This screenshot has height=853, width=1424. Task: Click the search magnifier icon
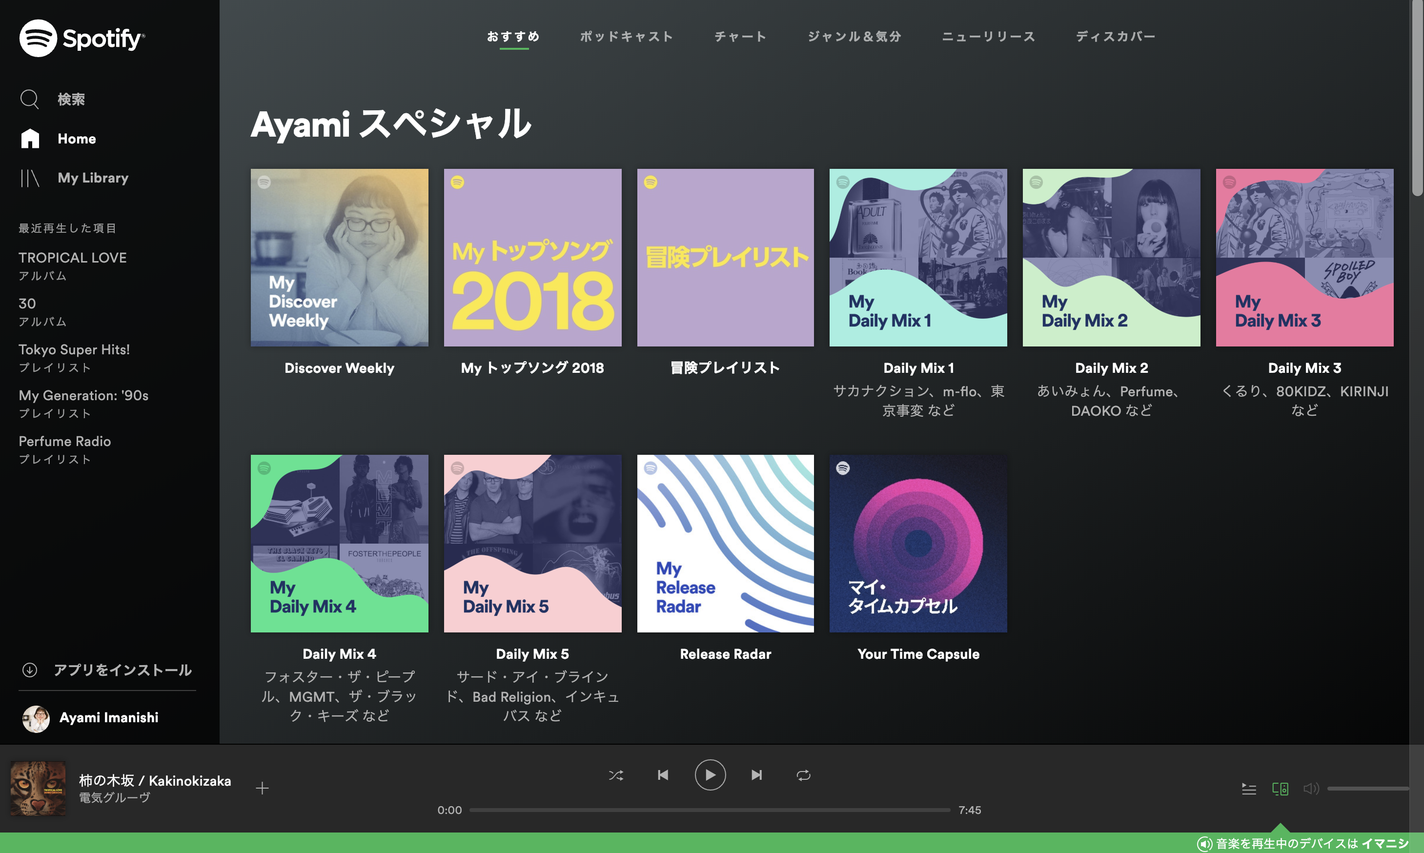(x=29, y=99)
